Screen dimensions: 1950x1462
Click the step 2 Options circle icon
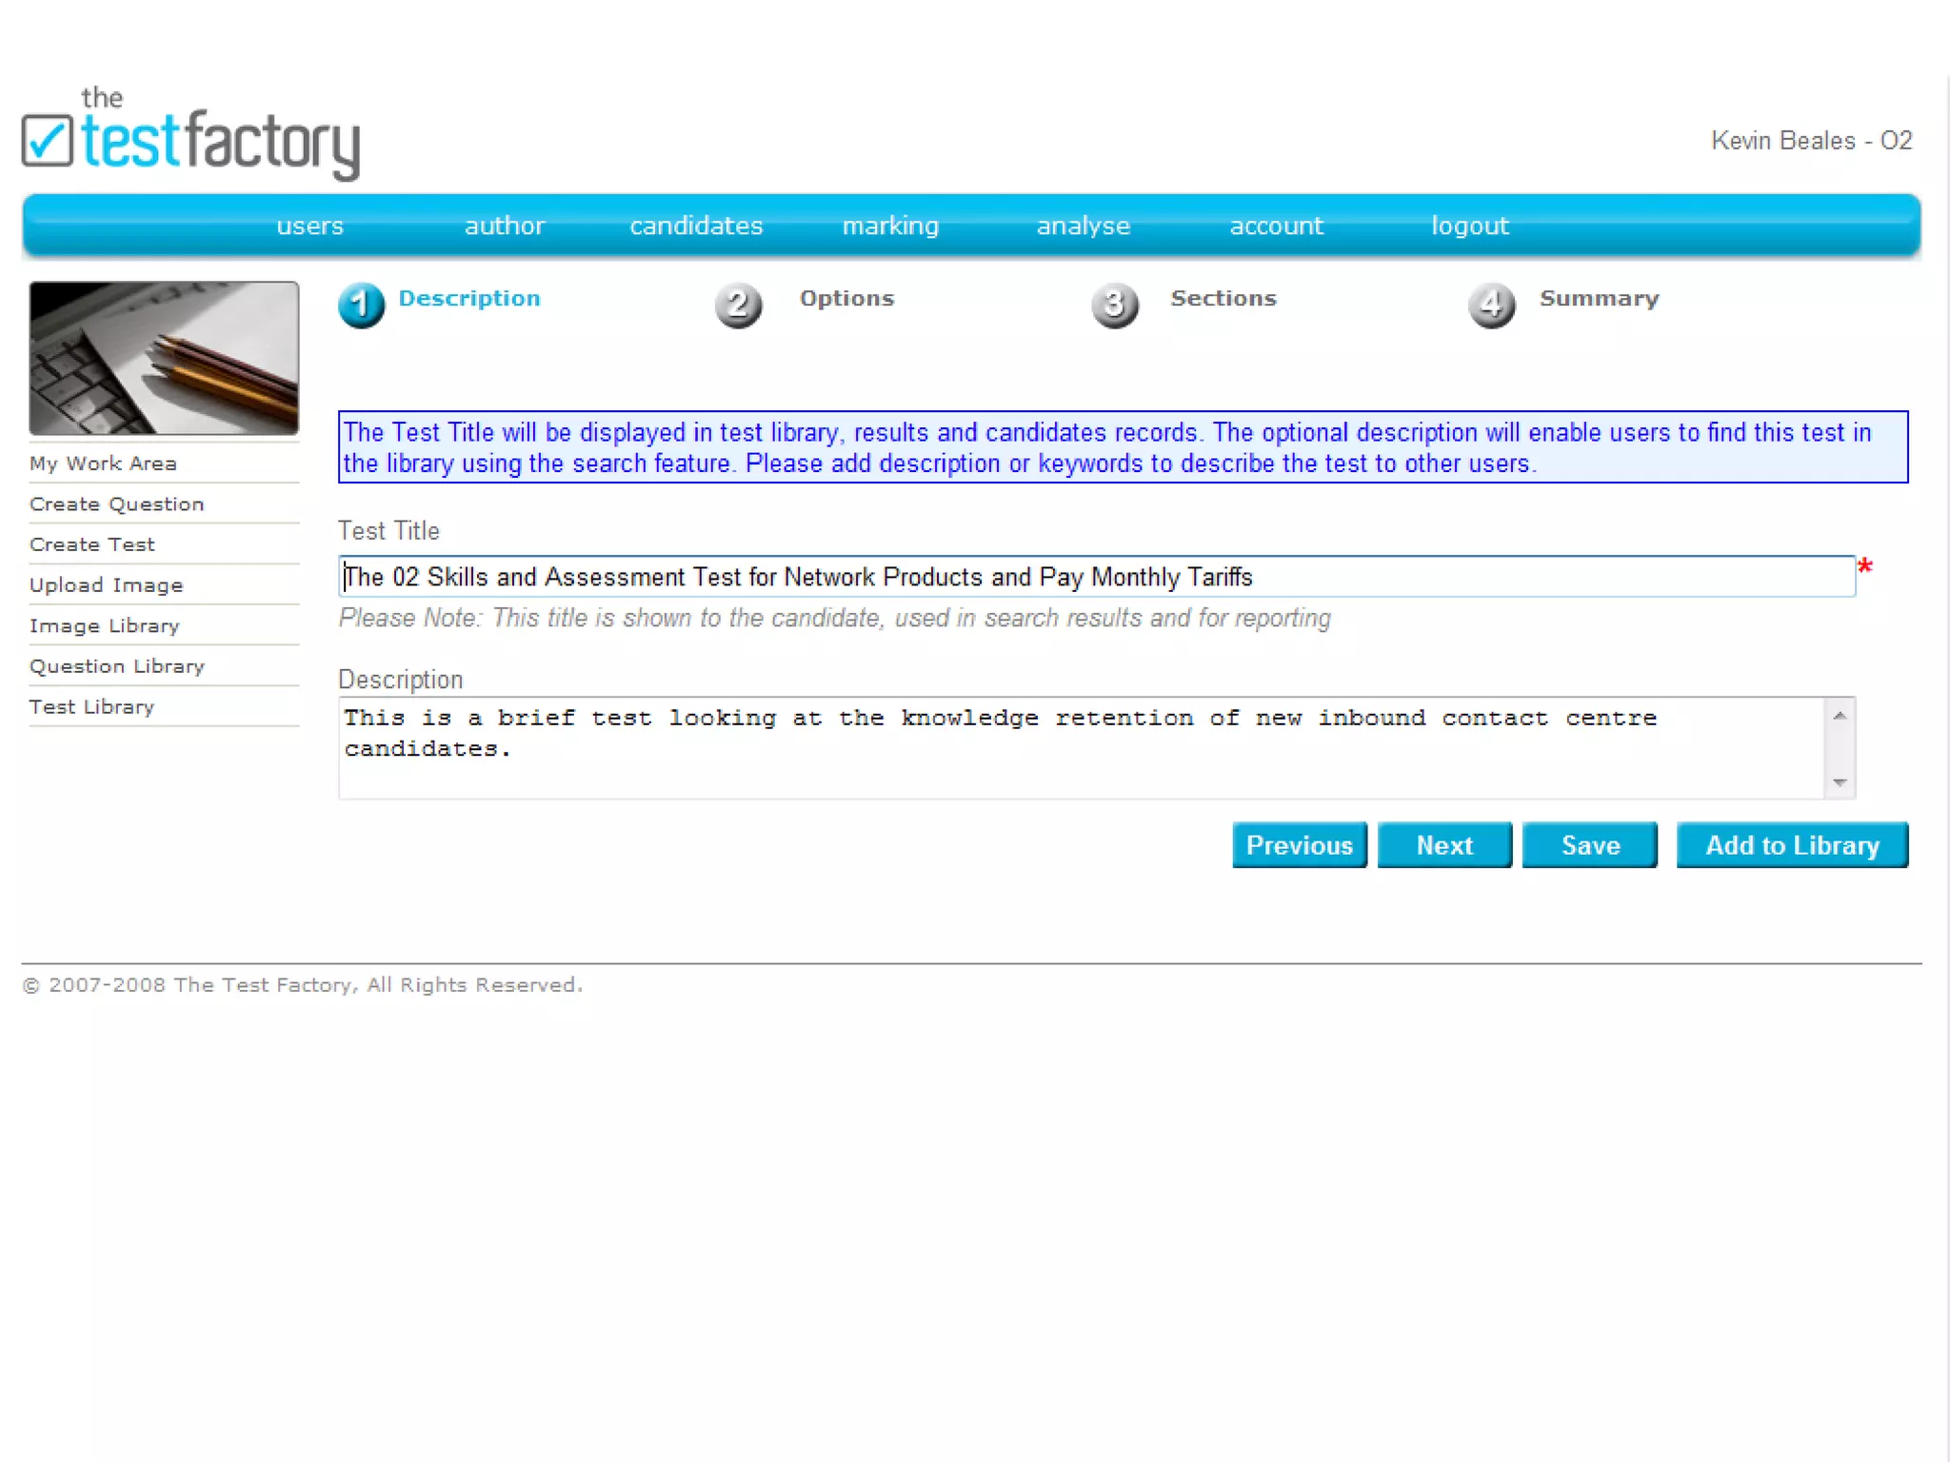[x=738, y=306]
